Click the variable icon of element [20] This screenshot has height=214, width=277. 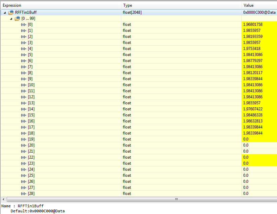[24, 145]
